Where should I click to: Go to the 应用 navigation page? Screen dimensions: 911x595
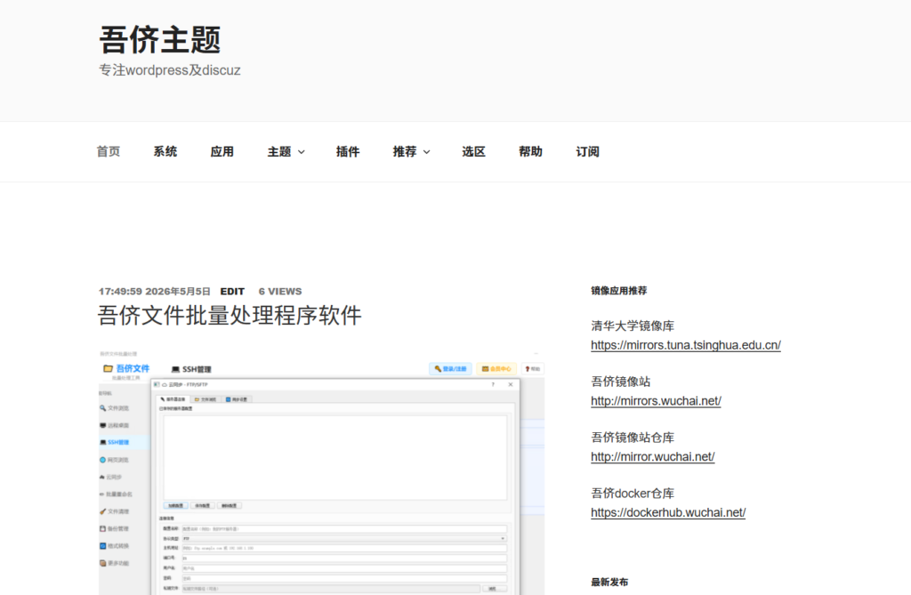(x=222, y=152)
